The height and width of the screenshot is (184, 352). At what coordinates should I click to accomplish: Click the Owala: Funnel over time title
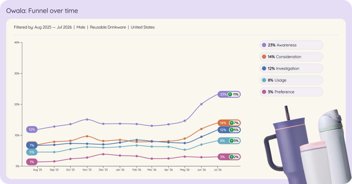(x=42, y=10)
